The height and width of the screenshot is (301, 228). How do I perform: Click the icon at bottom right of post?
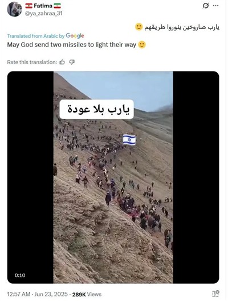point(216,294)
